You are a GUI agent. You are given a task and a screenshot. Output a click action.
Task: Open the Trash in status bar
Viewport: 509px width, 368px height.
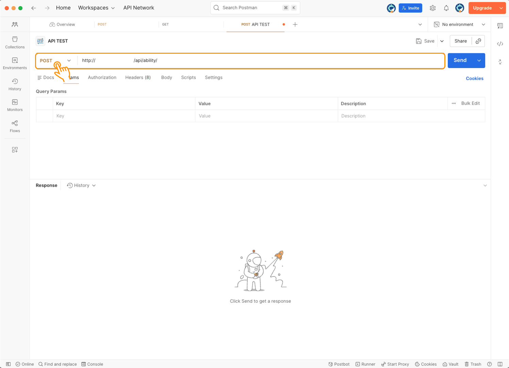[473, 364]
